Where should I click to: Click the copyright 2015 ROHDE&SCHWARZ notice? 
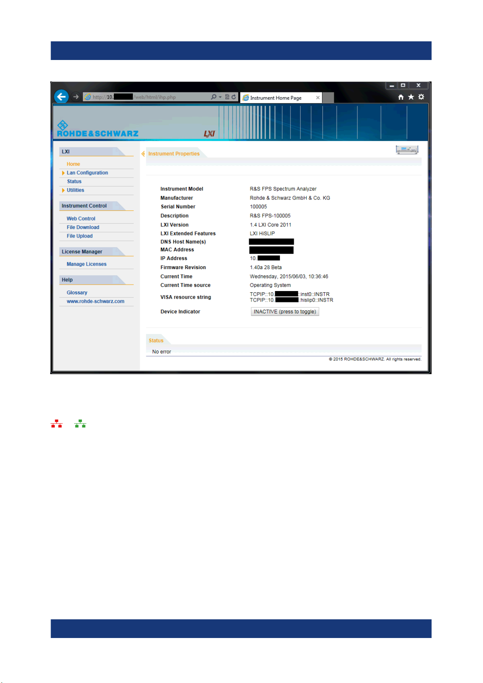(375, 359)
